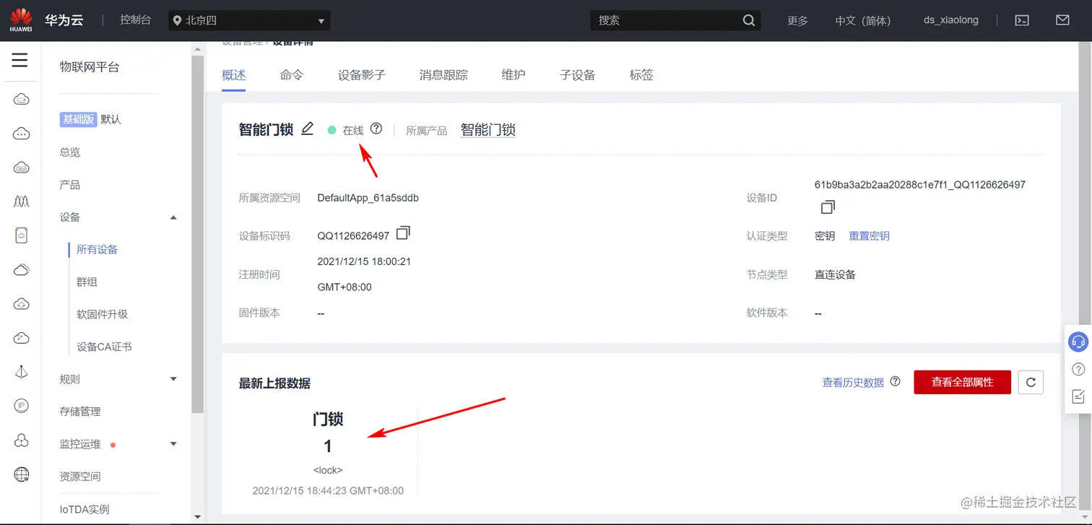Screen dimensions: 1092x525
Task: Open 资源空间 in the sidebar
Action: [x=80, y=477]
